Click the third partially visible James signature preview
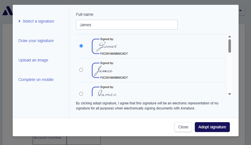The height and width of the screenshot is (145, 251). point(104,91)
